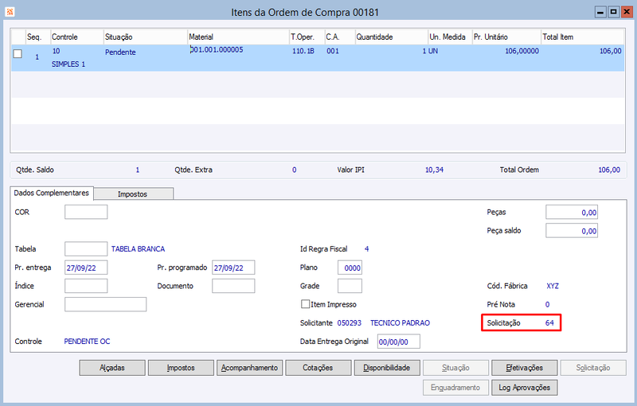Open the Alçadas button
Image resolution: width=637 pixels, height=406 pixels.
coord(112,368)
